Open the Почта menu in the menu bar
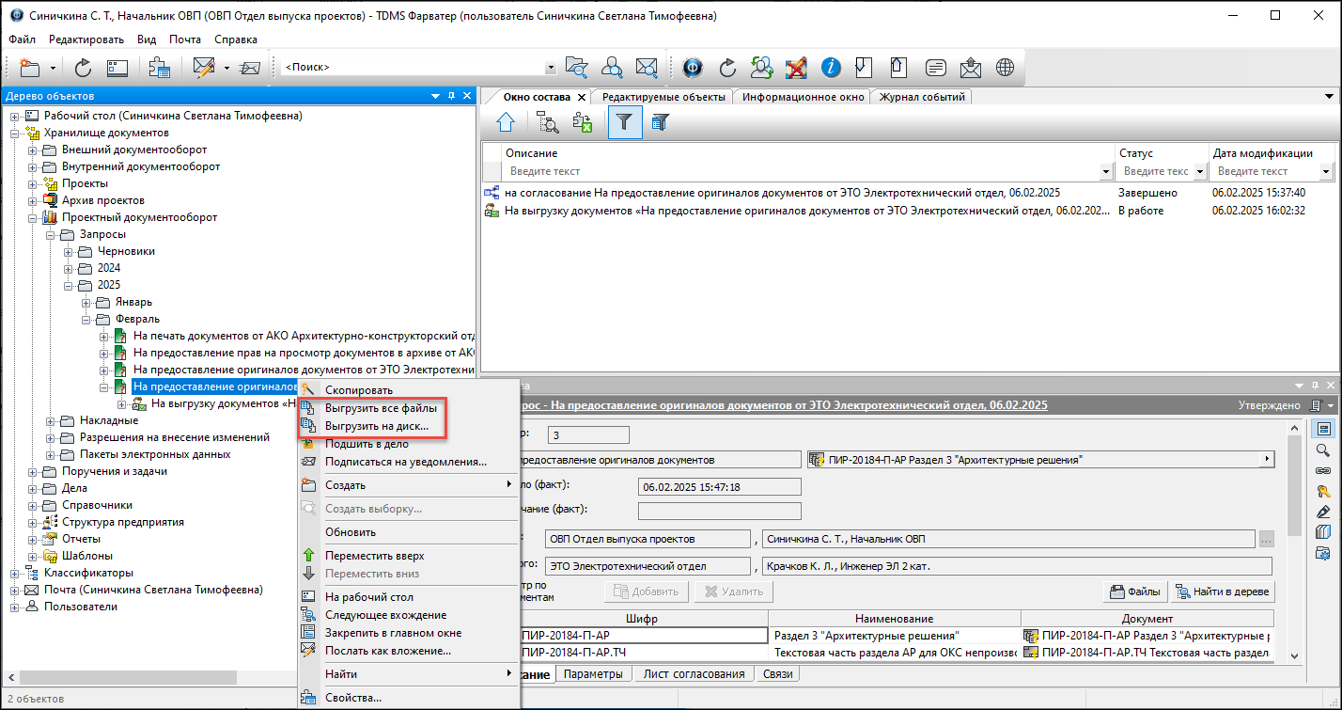Viewport: 1342px width, 710px height. 185,39
